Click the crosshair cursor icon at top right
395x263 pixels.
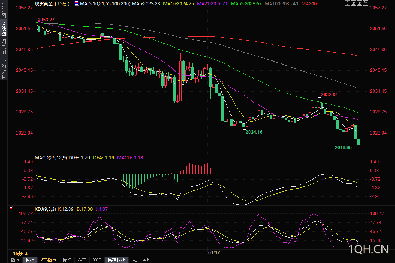click(x=348, y=3)
